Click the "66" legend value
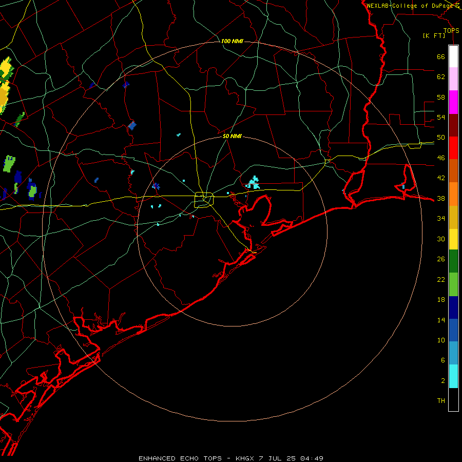 441,57
